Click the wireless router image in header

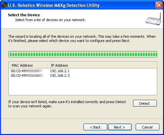click(x=154, y=19)
